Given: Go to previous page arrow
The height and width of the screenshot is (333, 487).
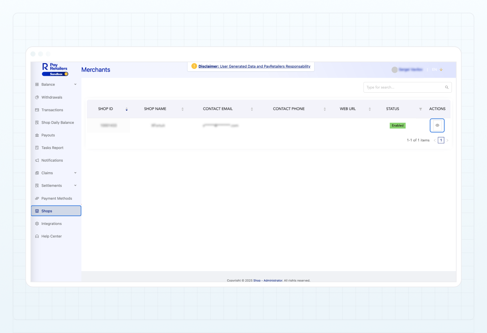Looking at the screenshot, I should (x=434, y=140).
